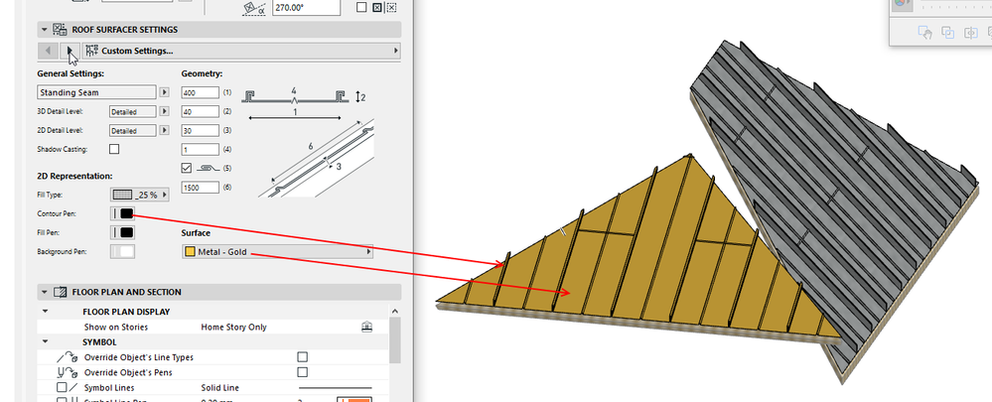The height and width of the screenshot is (402, 992).
Task: Click the dashed crossed-box mirror icon
Action: click(391, 8)
